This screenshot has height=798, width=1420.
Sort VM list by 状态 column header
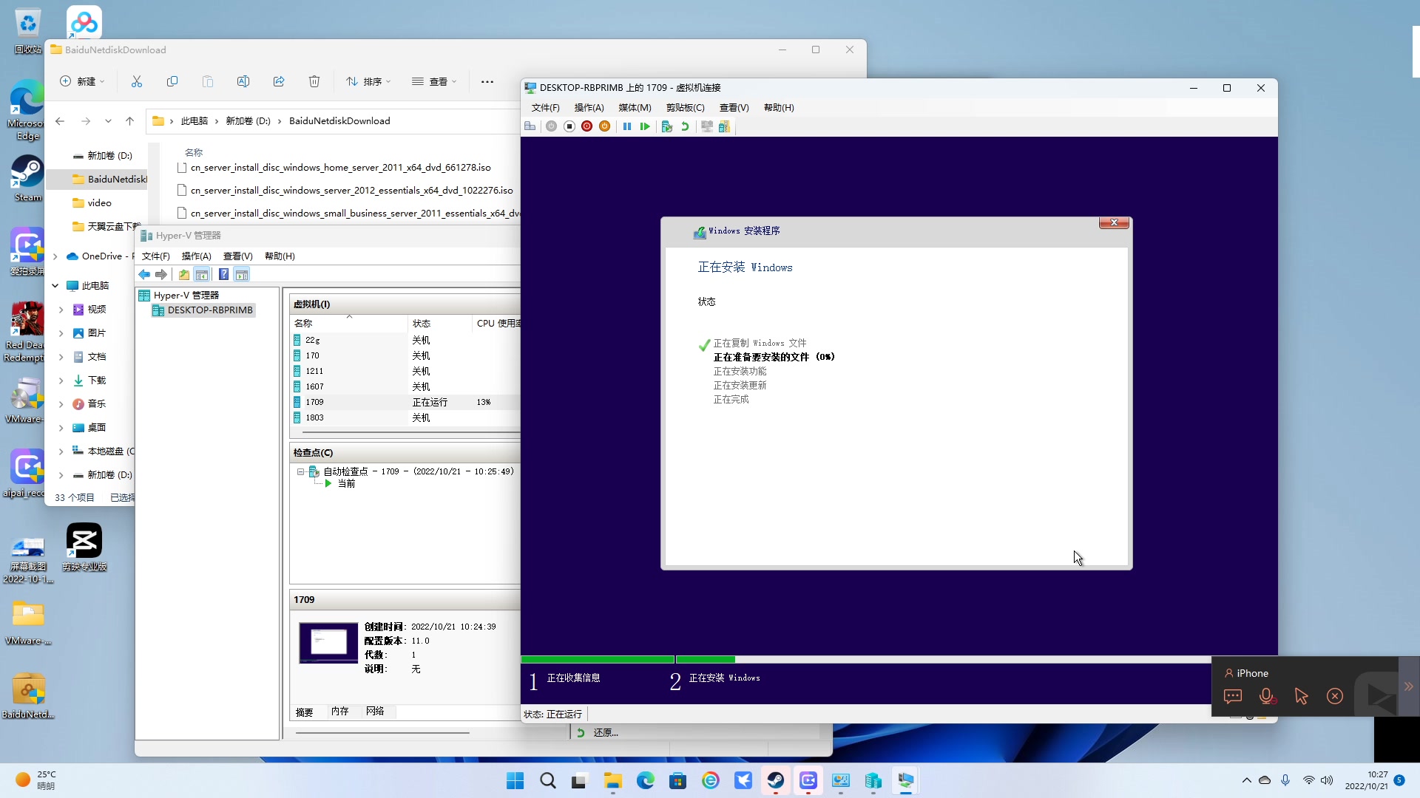coord(439,324)
